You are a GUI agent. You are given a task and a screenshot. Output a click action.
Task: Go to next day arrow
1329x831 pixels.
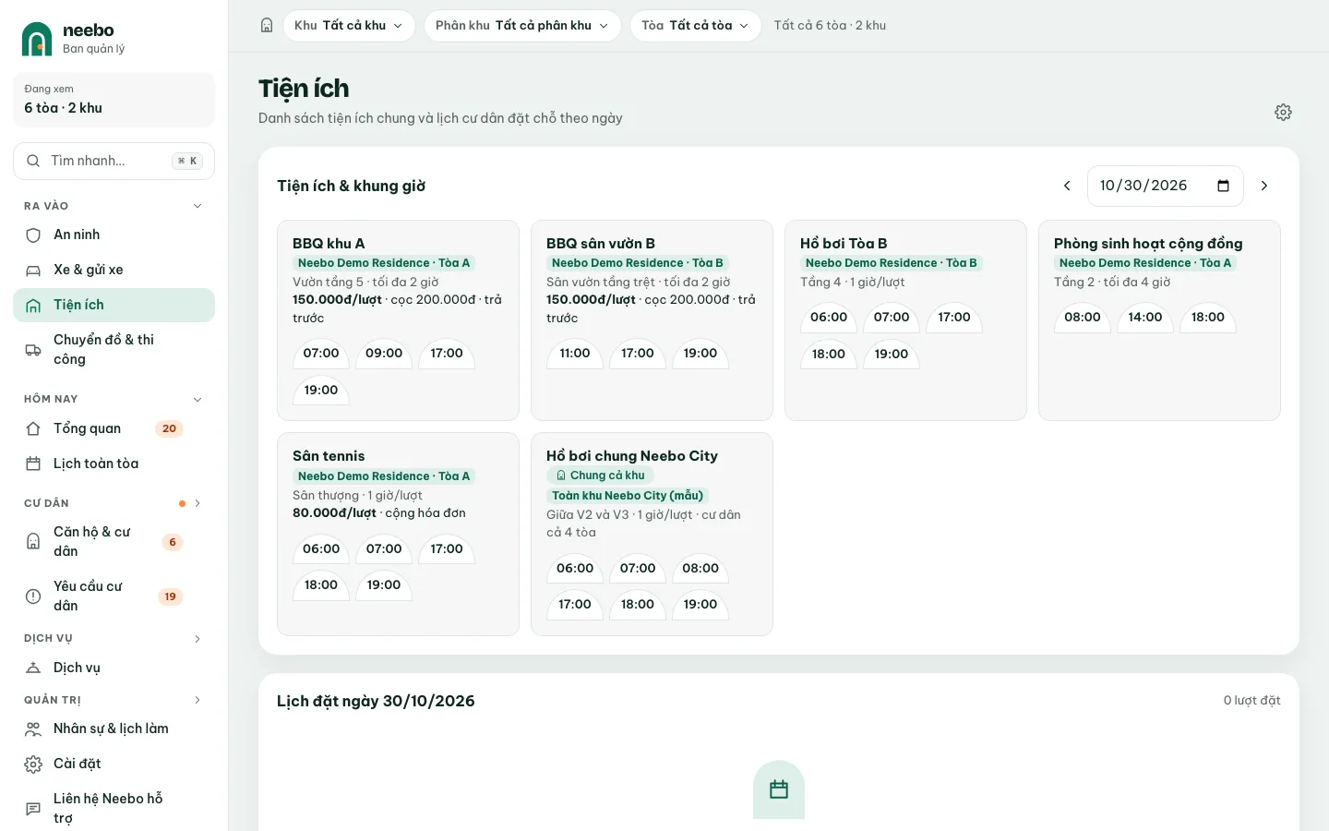coord(1264,186)
